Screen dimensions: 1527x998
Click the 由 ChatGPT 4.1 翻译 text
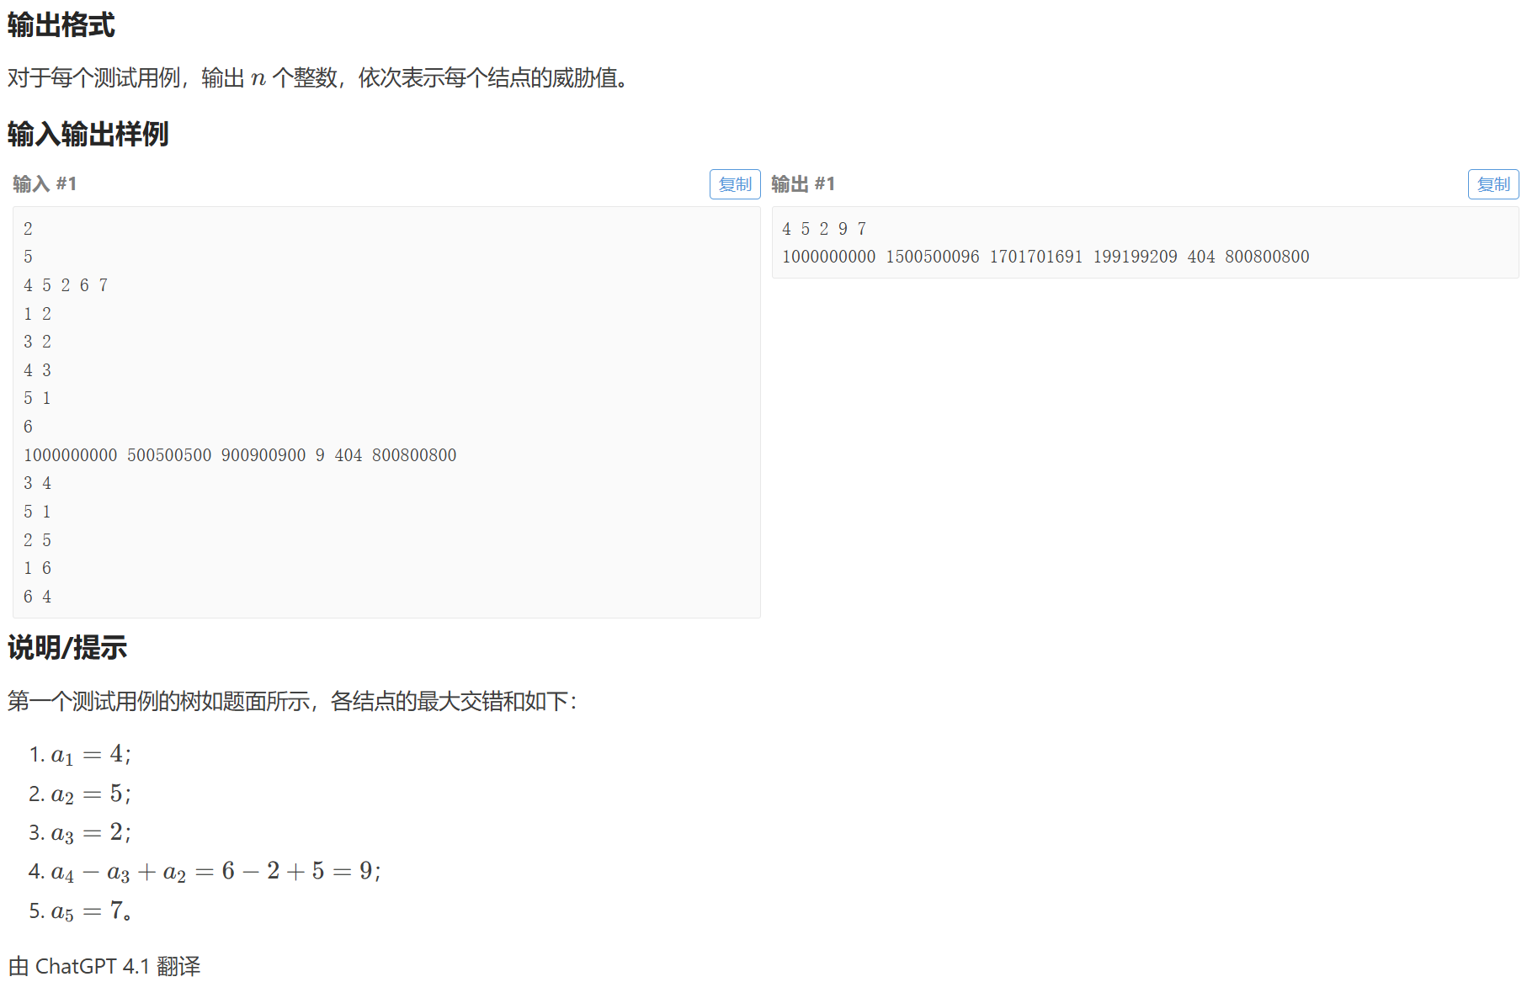point(102,966)
